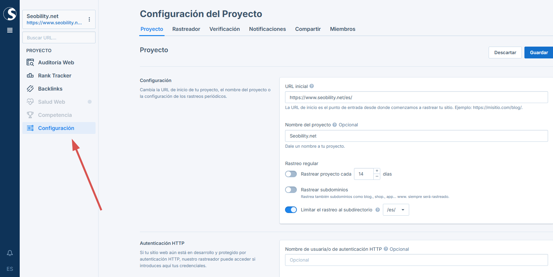Open Rank Tracker in sidebar
553x277 pixels.
coord(59,75)
